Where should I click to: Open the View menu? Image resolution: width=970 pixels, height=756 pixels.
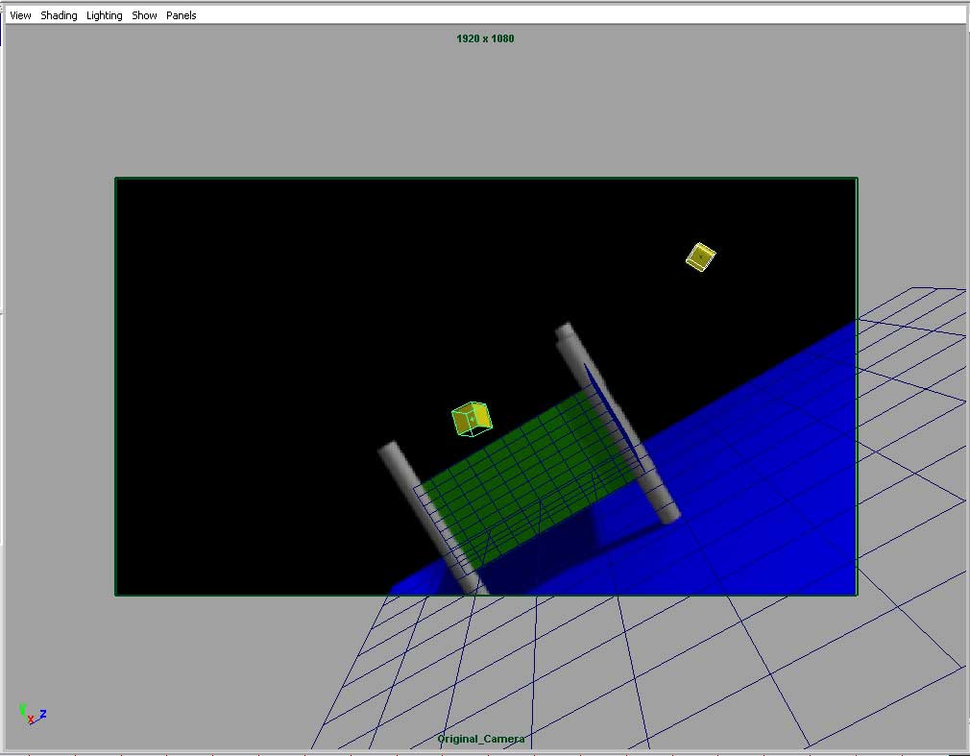(x=20, y=15)
